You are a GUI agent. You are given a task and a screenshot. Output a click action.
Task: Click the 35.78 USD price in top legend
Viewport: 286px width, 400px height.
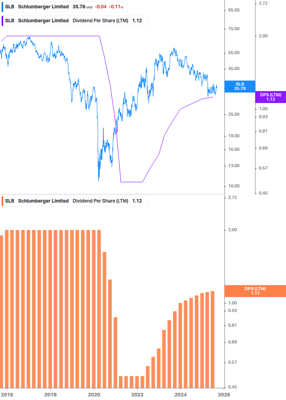(x=82, y=7)
